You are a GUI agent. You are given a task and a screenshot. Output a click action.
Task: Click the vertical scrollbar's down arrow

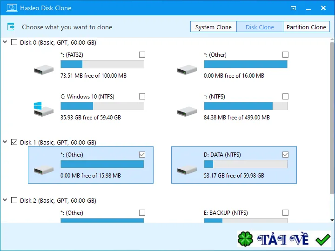tap(332, 220)
